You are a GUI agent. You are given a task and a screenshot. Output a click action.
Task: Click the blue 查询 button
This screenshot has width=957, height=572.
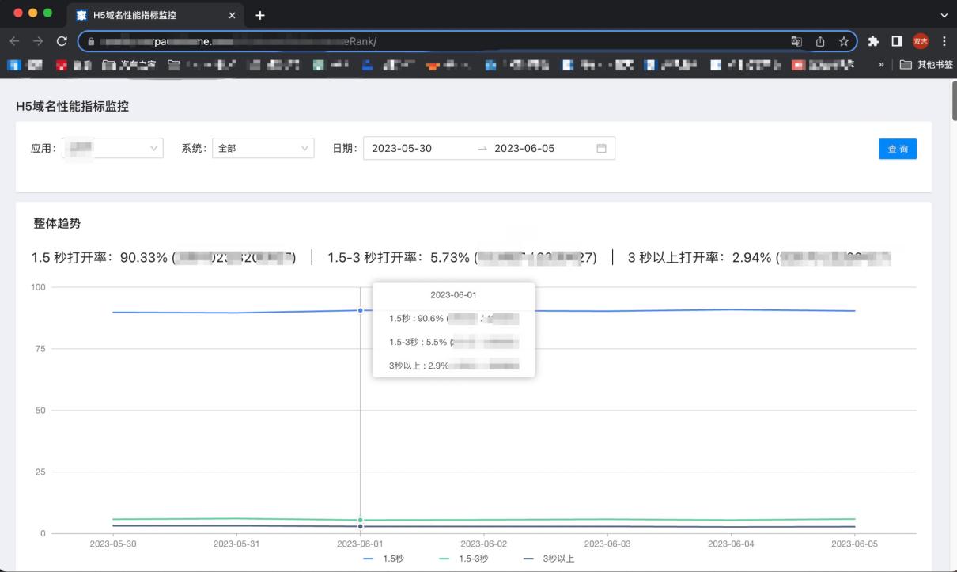pos(897,149)
